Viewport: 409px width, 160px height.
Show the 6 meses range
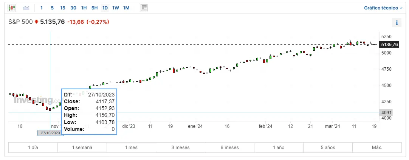pos(229,148)
